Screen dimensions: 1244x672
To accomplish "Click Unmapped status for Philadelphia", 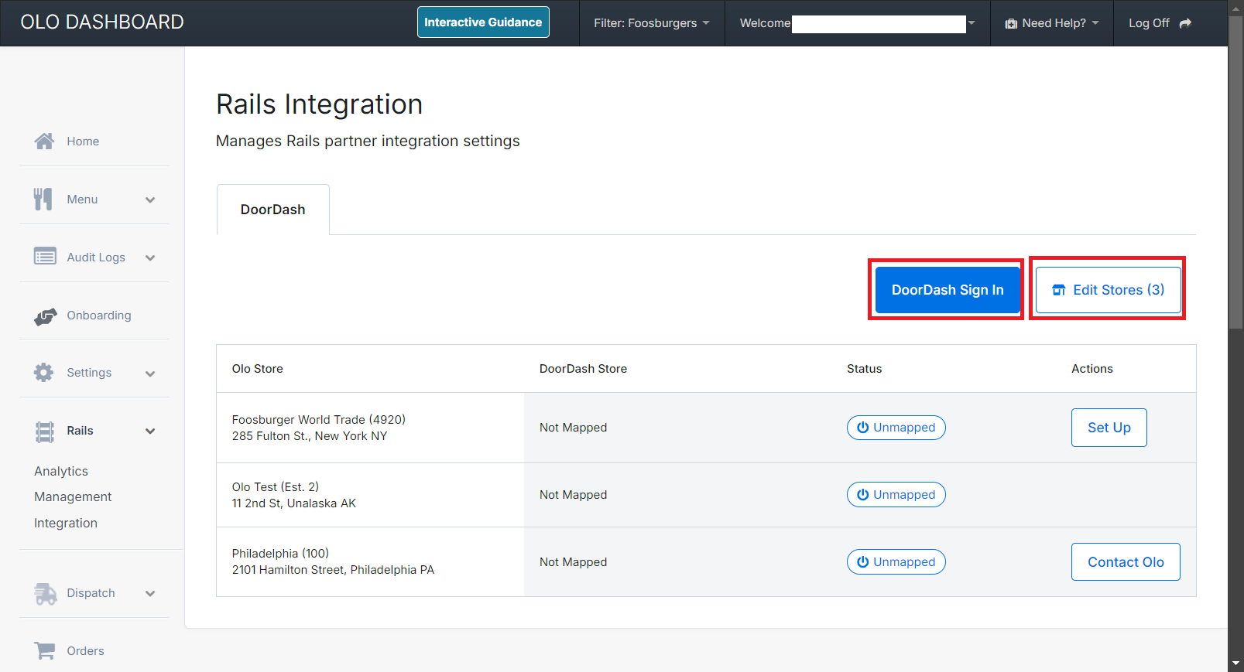I will pyautogui.click(x=896, y=562).
